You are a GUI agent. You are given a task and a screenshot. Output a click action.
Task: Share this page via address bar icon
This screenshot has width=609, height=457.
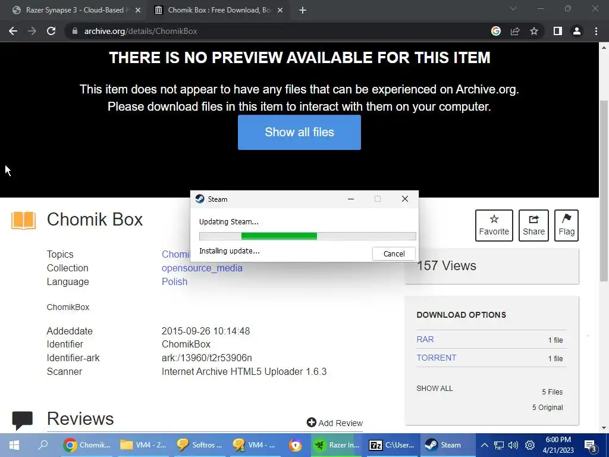click(515, 31)
